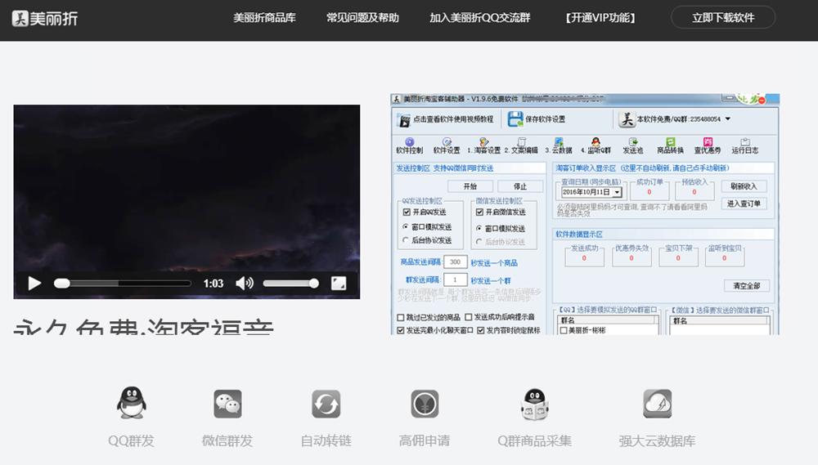The height and width of the screenshot is (465, 818).
Task: Open 软件设置 in the software toolbar
Action: click(x=447, y=145)
